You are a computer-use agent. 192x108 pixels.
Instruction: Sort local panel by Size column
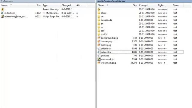(x=38, y=5)
